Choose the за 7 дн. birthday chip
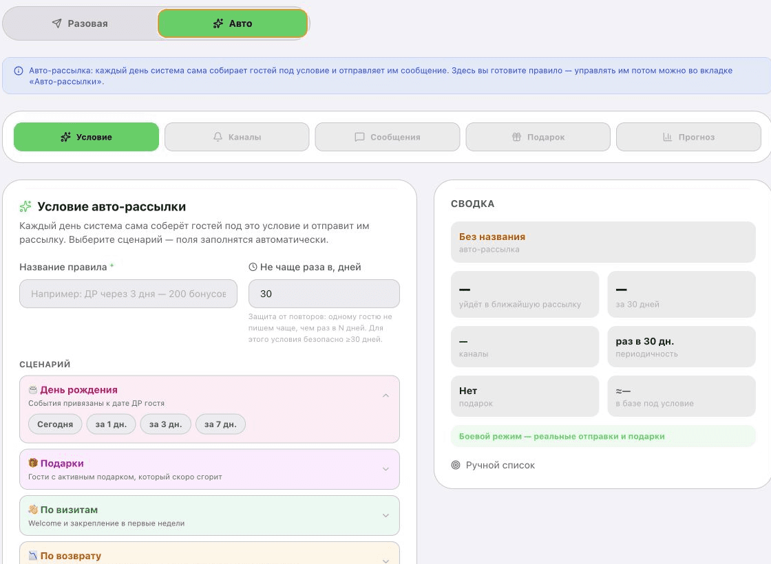 [x=220, y=424]
